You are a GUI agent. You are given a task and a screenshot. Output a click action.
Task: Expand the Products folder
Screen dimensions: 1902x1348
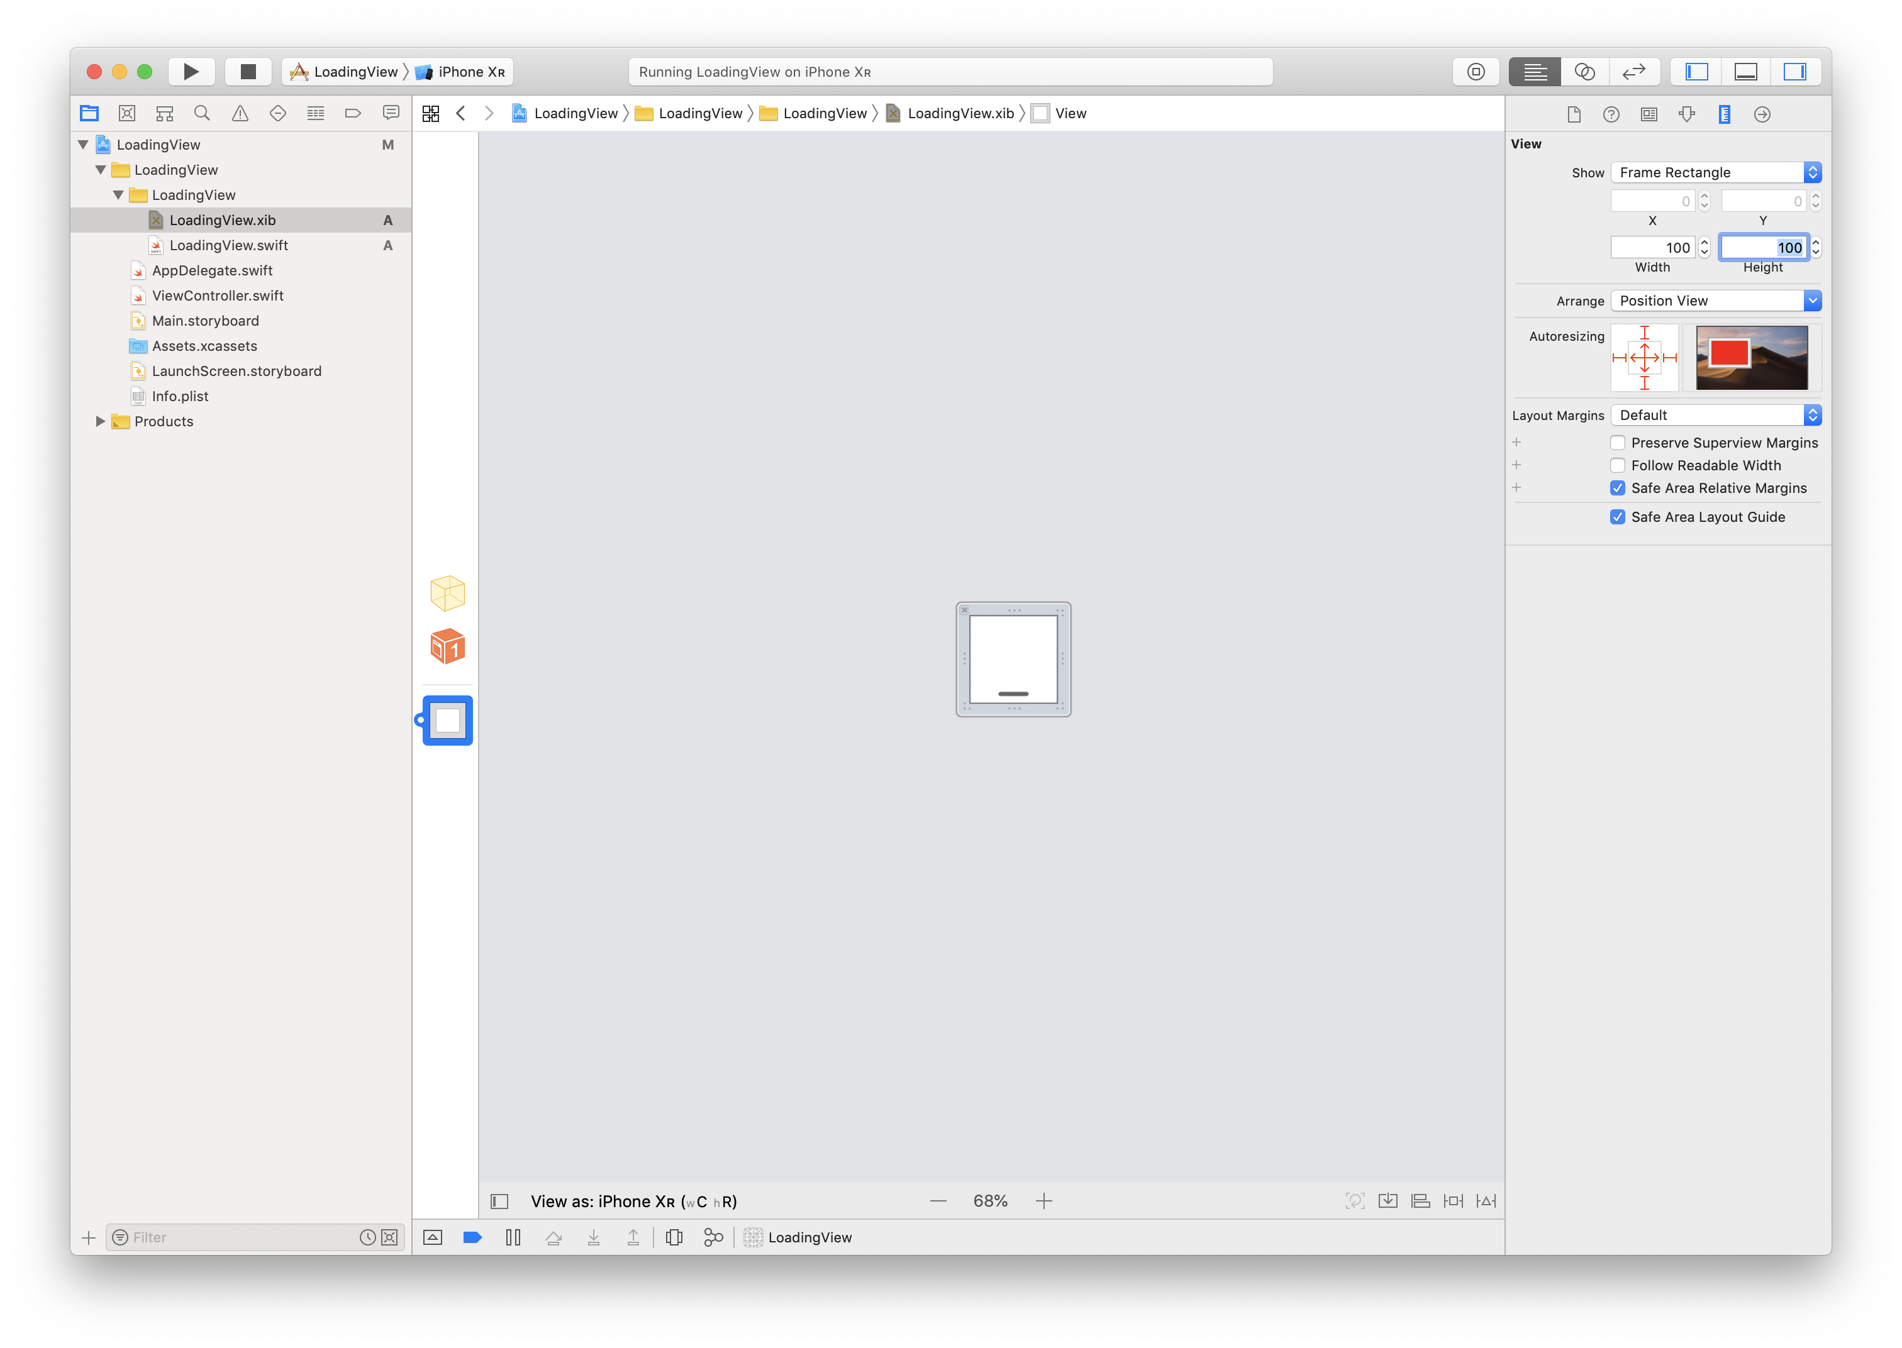[x=101, y=422]
